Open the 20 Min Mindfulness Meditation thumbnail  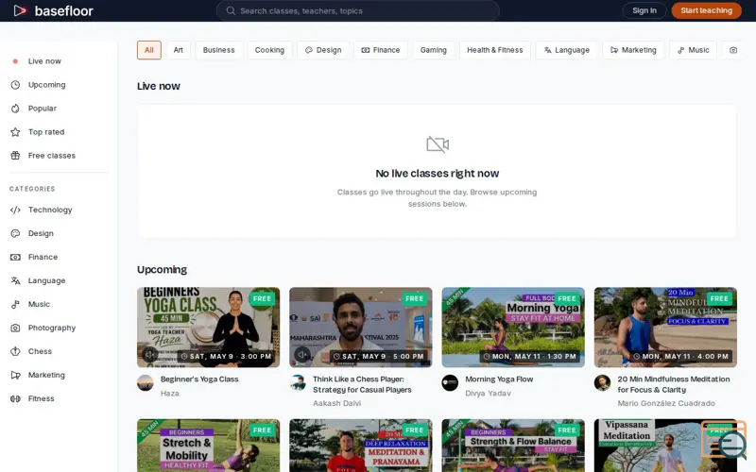tap(665, 328)
